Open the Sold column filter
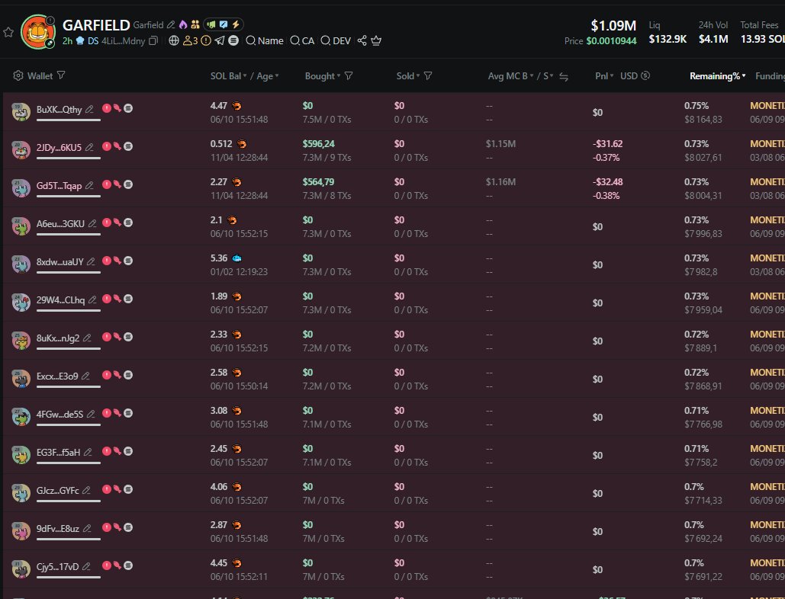The width and height of the screenshot is (785, 599). (x=428, y=75)
